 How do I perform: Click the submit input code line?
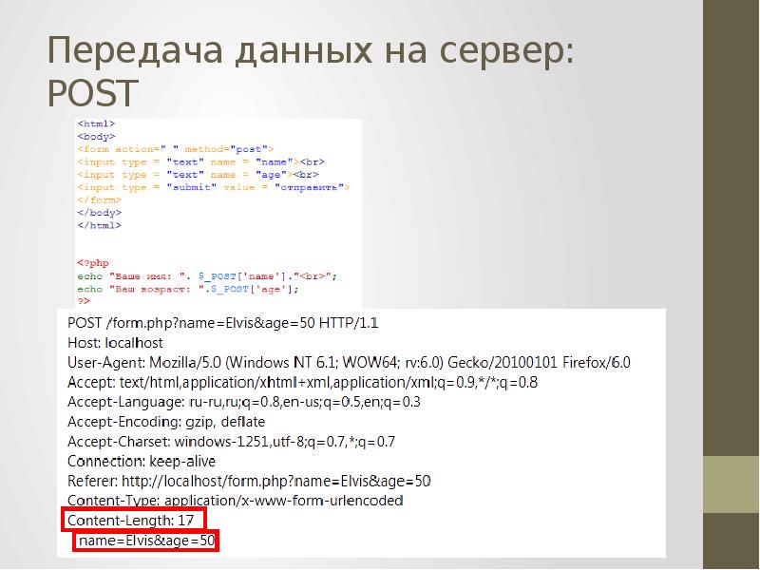click(213, 187)
